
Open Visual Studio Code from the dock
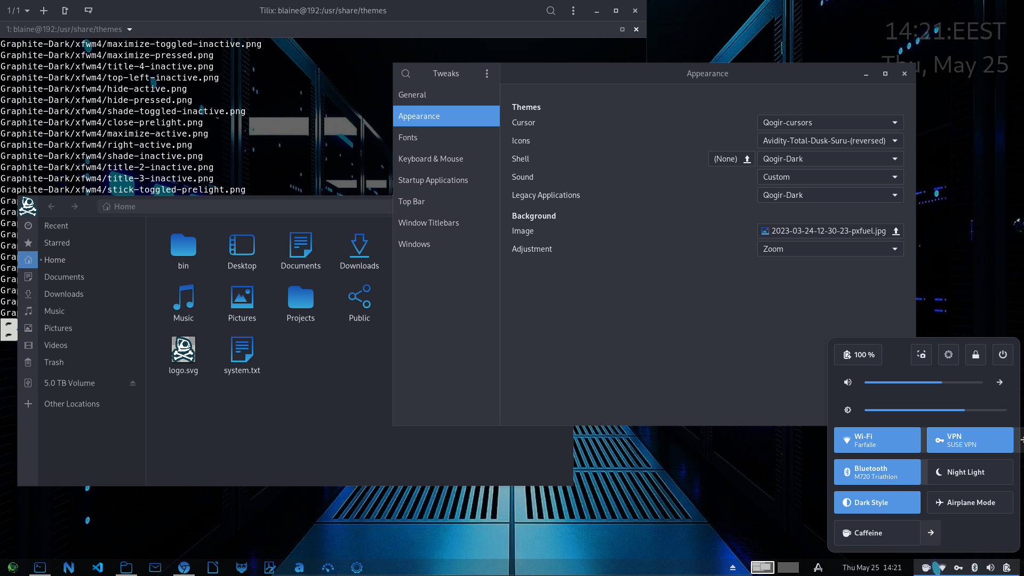tap(98, 567)
